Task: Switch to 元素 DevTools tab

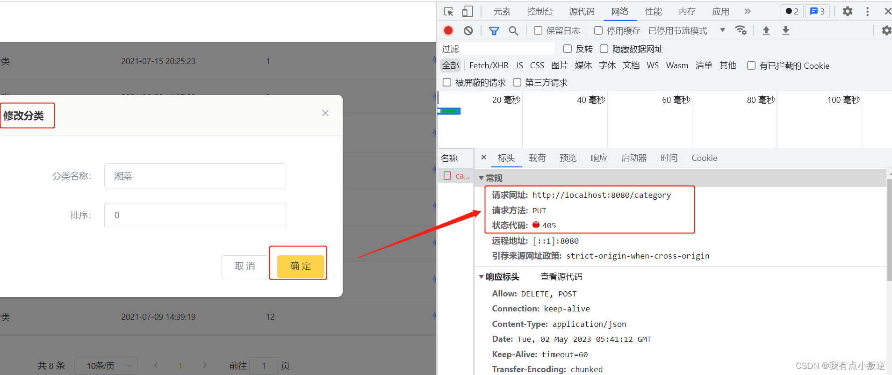Action: coord(502,12)
